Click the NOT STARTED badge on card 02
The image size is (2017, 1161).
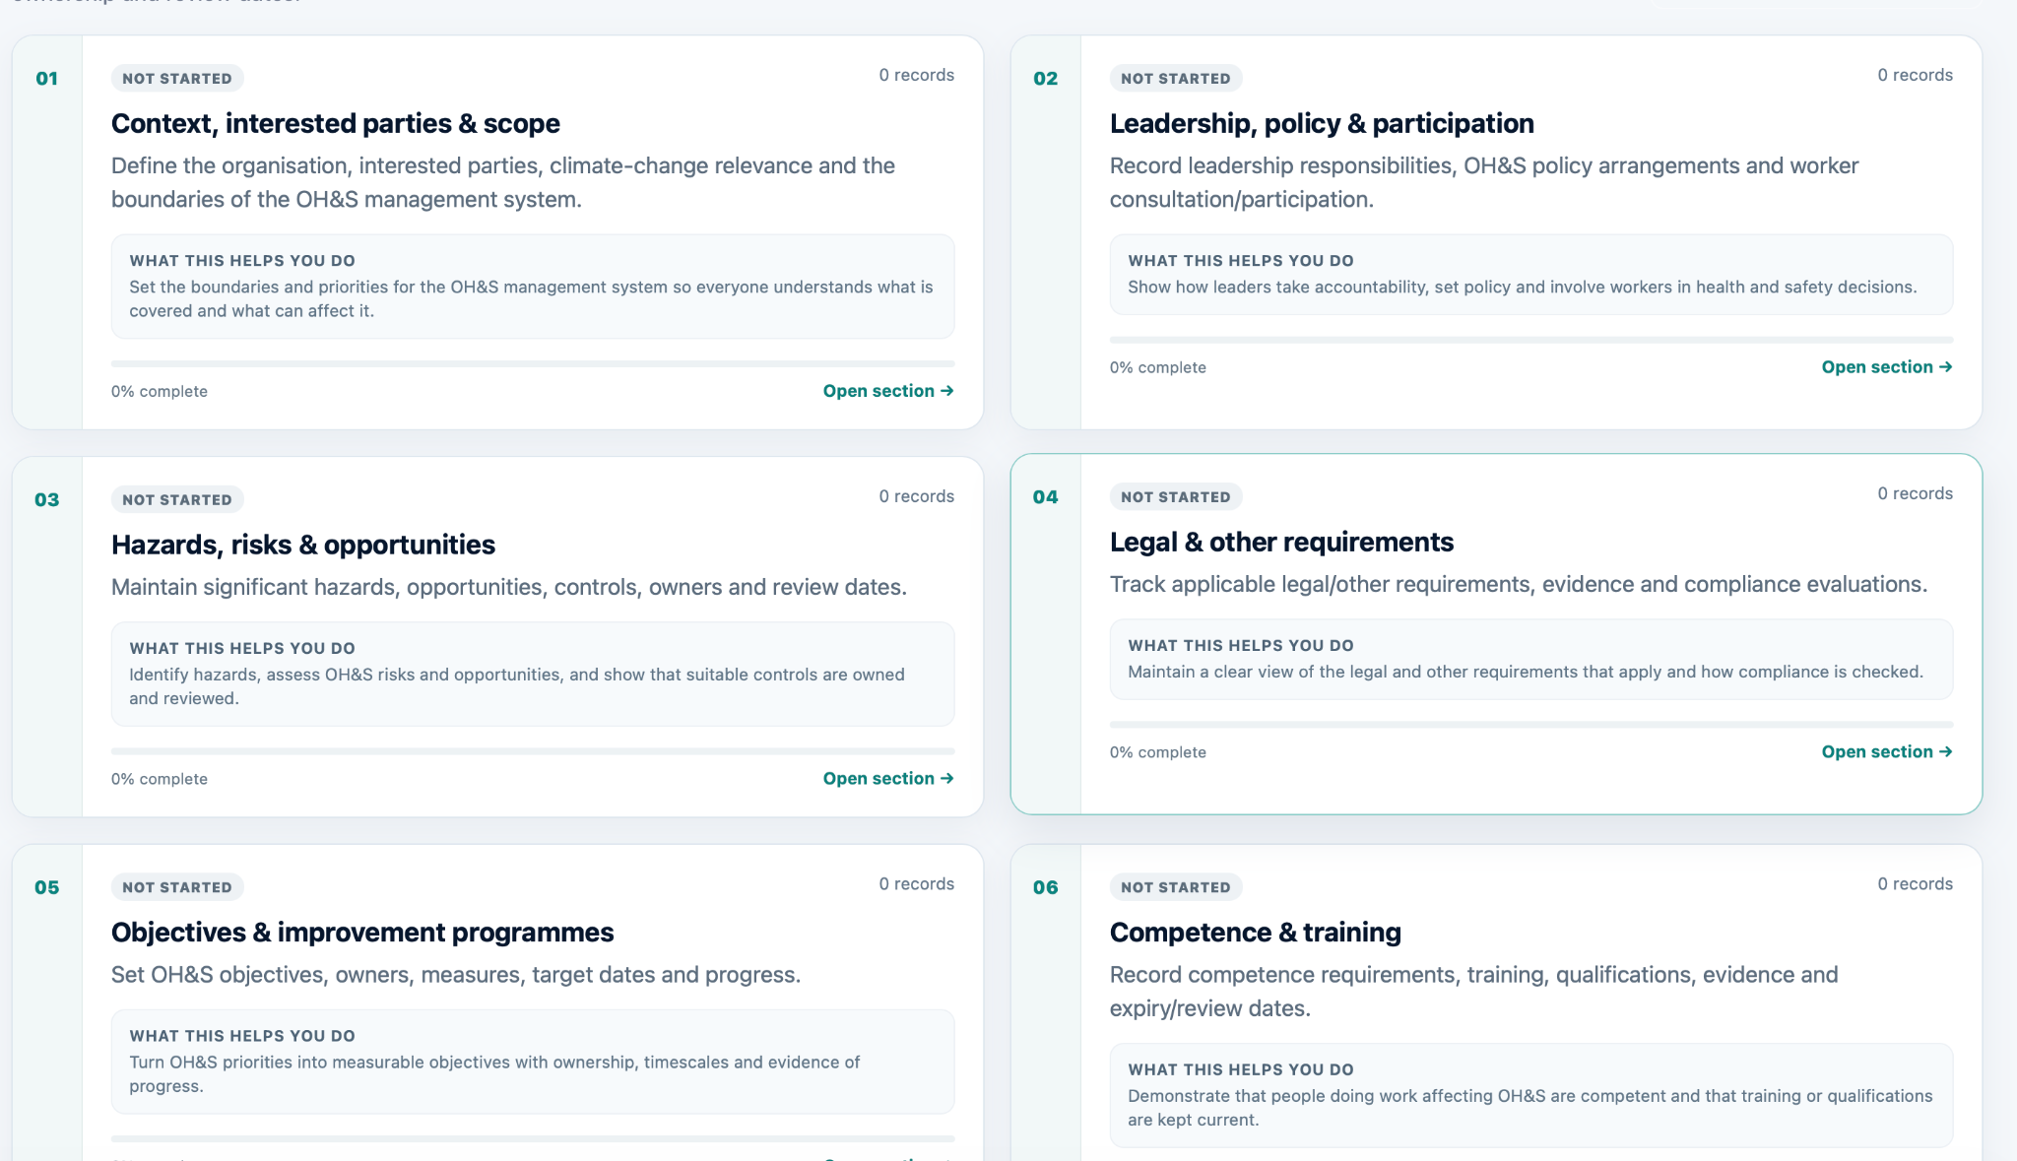[x=1176, y=79]
